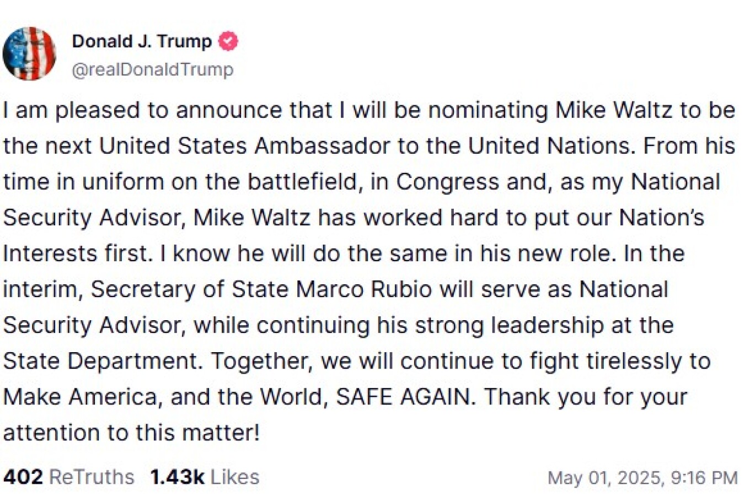Image resolution: width=750 pixels, height=502 pixels.
Task: Click the @realDonaldTrump handle
Action: click(x=153, y=70)
